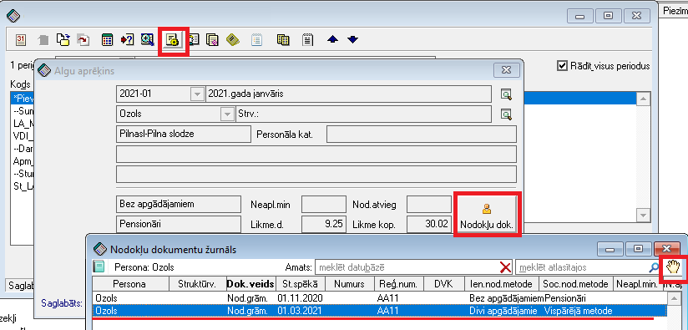The width and height of the screenshot is (688, 330).
Task: Sort by the Persona column header
Action: click(x=131, y=284)
